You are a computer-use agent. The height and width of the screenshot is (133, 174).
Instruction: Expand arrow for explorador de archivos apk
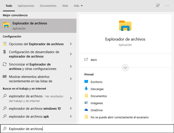[x=71, y=116]
